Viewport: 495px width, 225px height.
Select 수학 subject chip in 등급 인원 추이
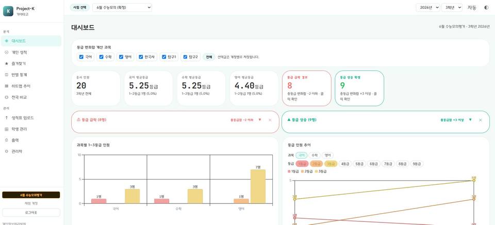click(315, 155)
